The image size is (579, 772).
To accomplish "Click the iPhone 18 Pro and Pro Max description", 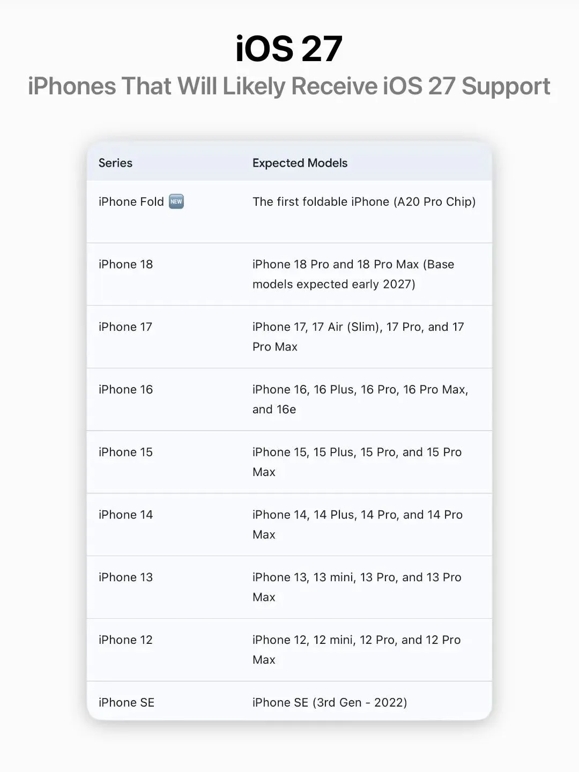I will [x=353, y=274].
